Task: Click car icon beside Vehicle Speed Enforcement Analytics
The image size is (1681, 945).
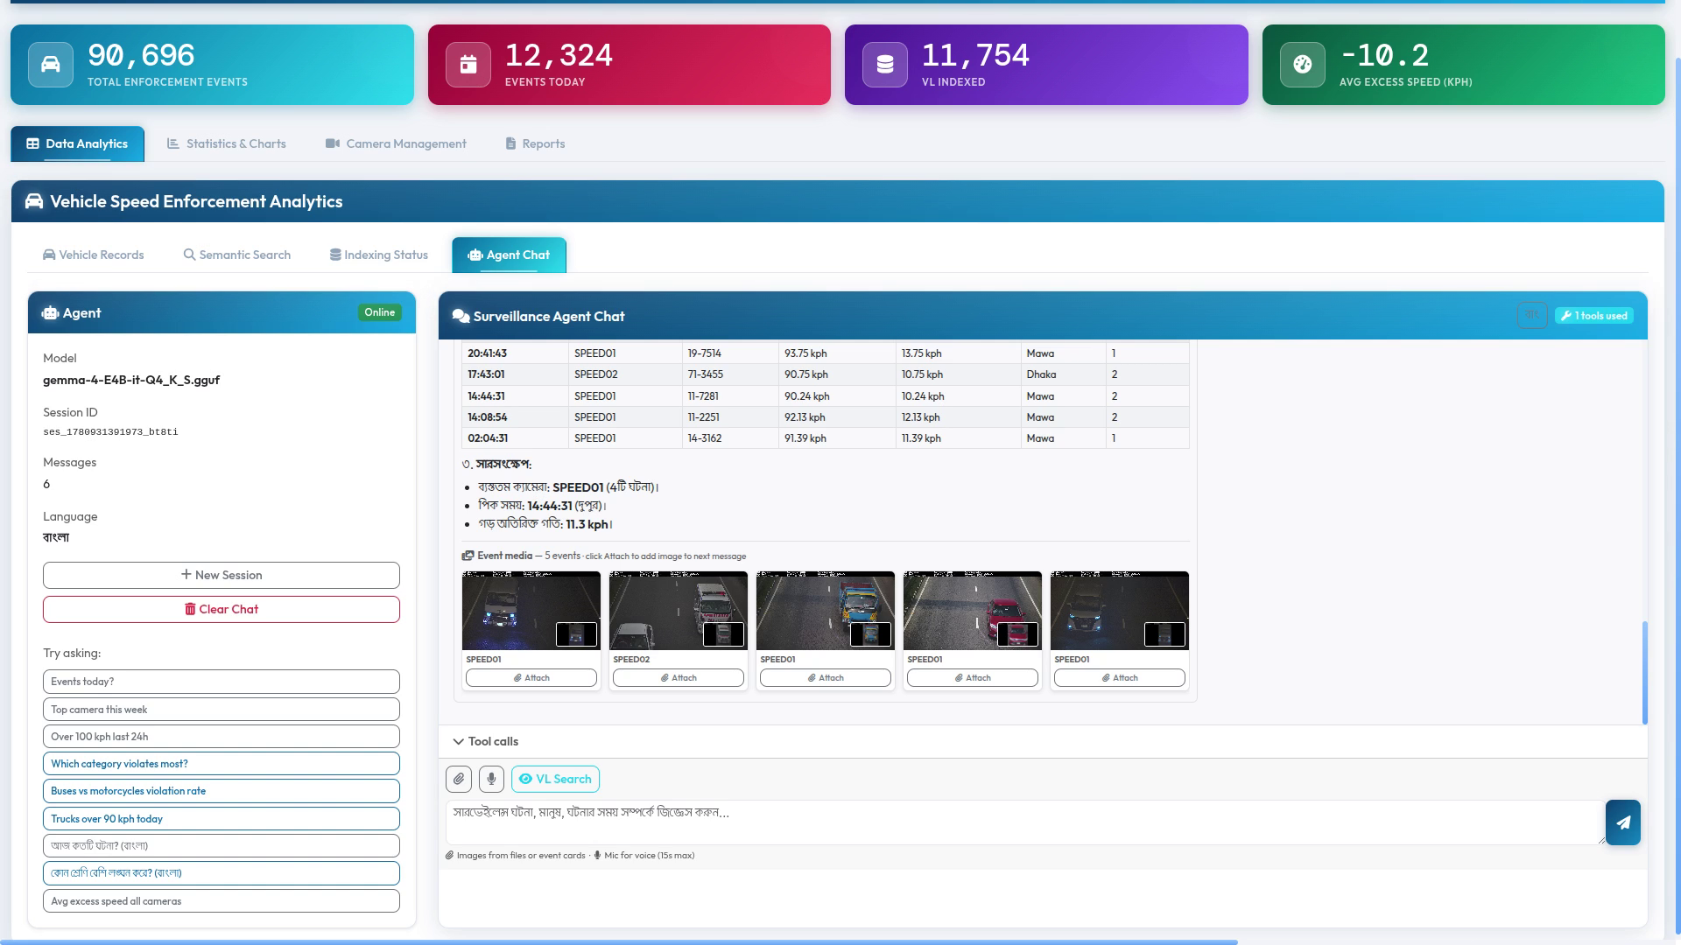Action: tap(34, 201)
